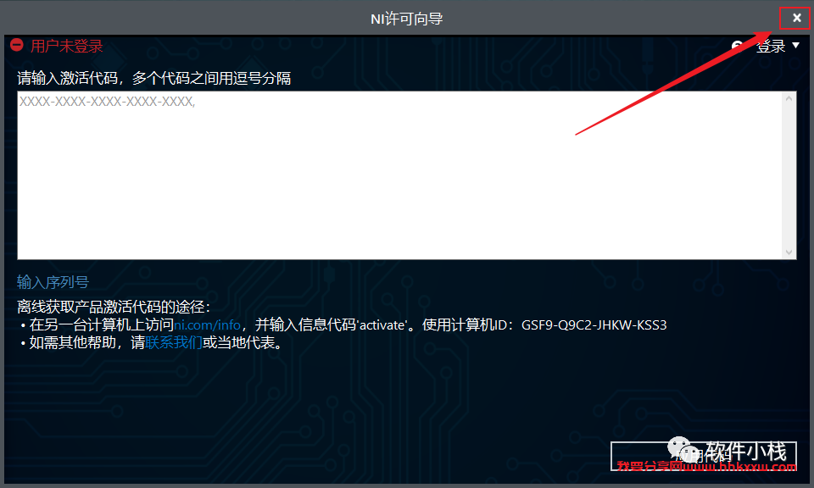
Task: Click the 请输入激活代码 instruction label
Action: 153,78
